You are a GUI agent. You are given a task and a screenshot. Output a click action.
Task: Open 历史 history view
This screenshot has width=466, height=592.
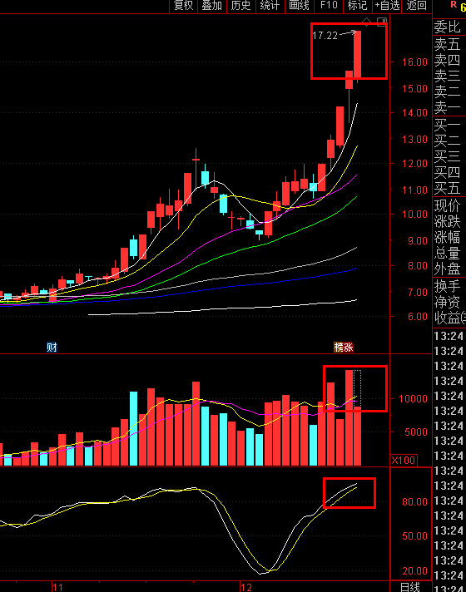click(x=241, y=5)
